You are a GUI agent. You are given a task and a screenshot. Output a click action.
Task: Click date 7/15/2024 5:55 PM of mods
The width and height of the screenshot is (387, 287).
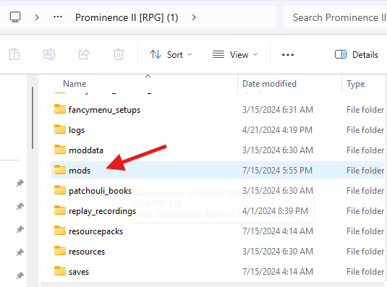point(277,171)
